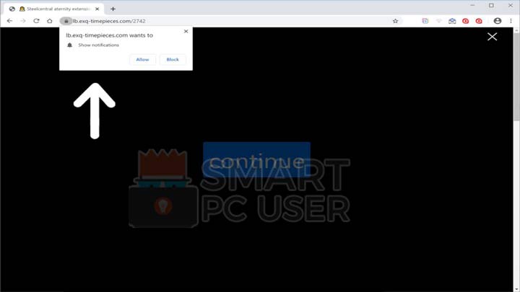The width and height of the screenshot is (520, 292).
Task: Click the blue square extension icon
Action: pos(425,21)
